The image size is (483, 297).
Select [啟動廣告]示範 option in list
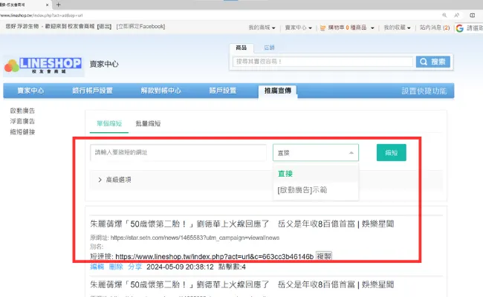click(316, 190)
